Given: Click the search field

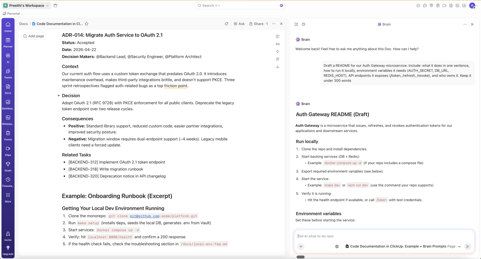Looking at the screenshot, I should coord(240,5).
